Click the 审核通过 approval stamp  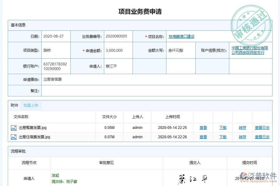pyautogui.click(x=251, y=22)
